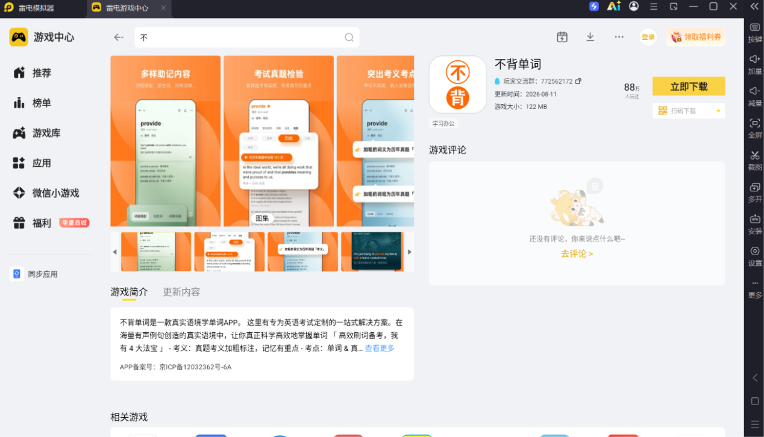
Task: Click the 不背单词 app icon
Action: pos(458,85)
